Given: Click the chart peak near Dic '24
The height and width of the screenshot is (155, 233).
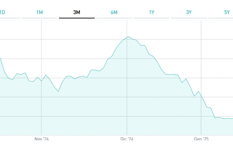Looking at the screenshot, I should pyautogui.click(x=128, y=37).
